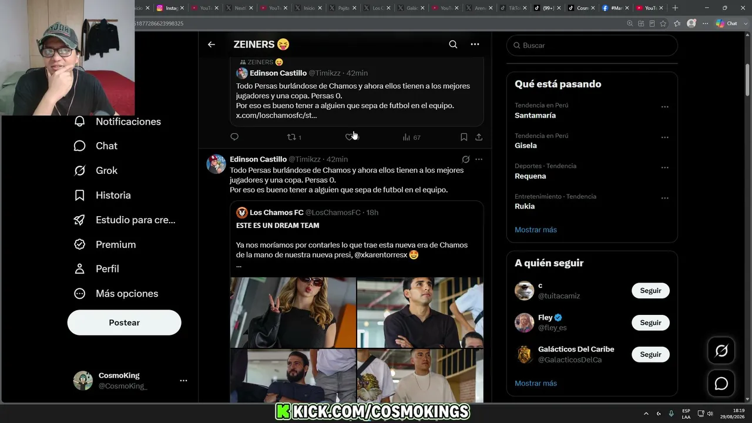
Task: Open the browser profile avatar
Action: (x=691, y=23)
